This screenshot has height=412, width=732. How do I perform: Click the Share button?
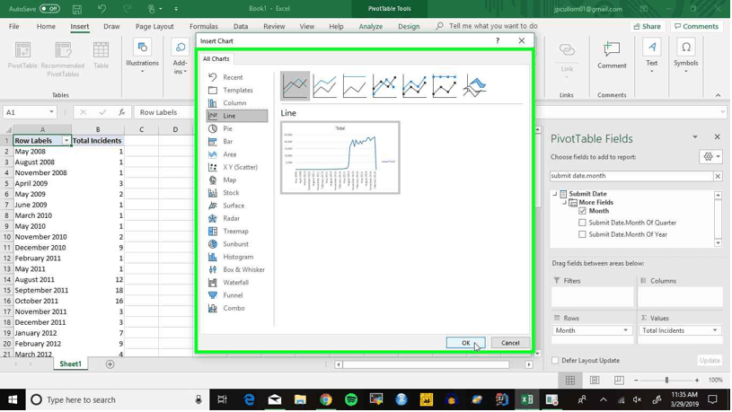point(647,27)
